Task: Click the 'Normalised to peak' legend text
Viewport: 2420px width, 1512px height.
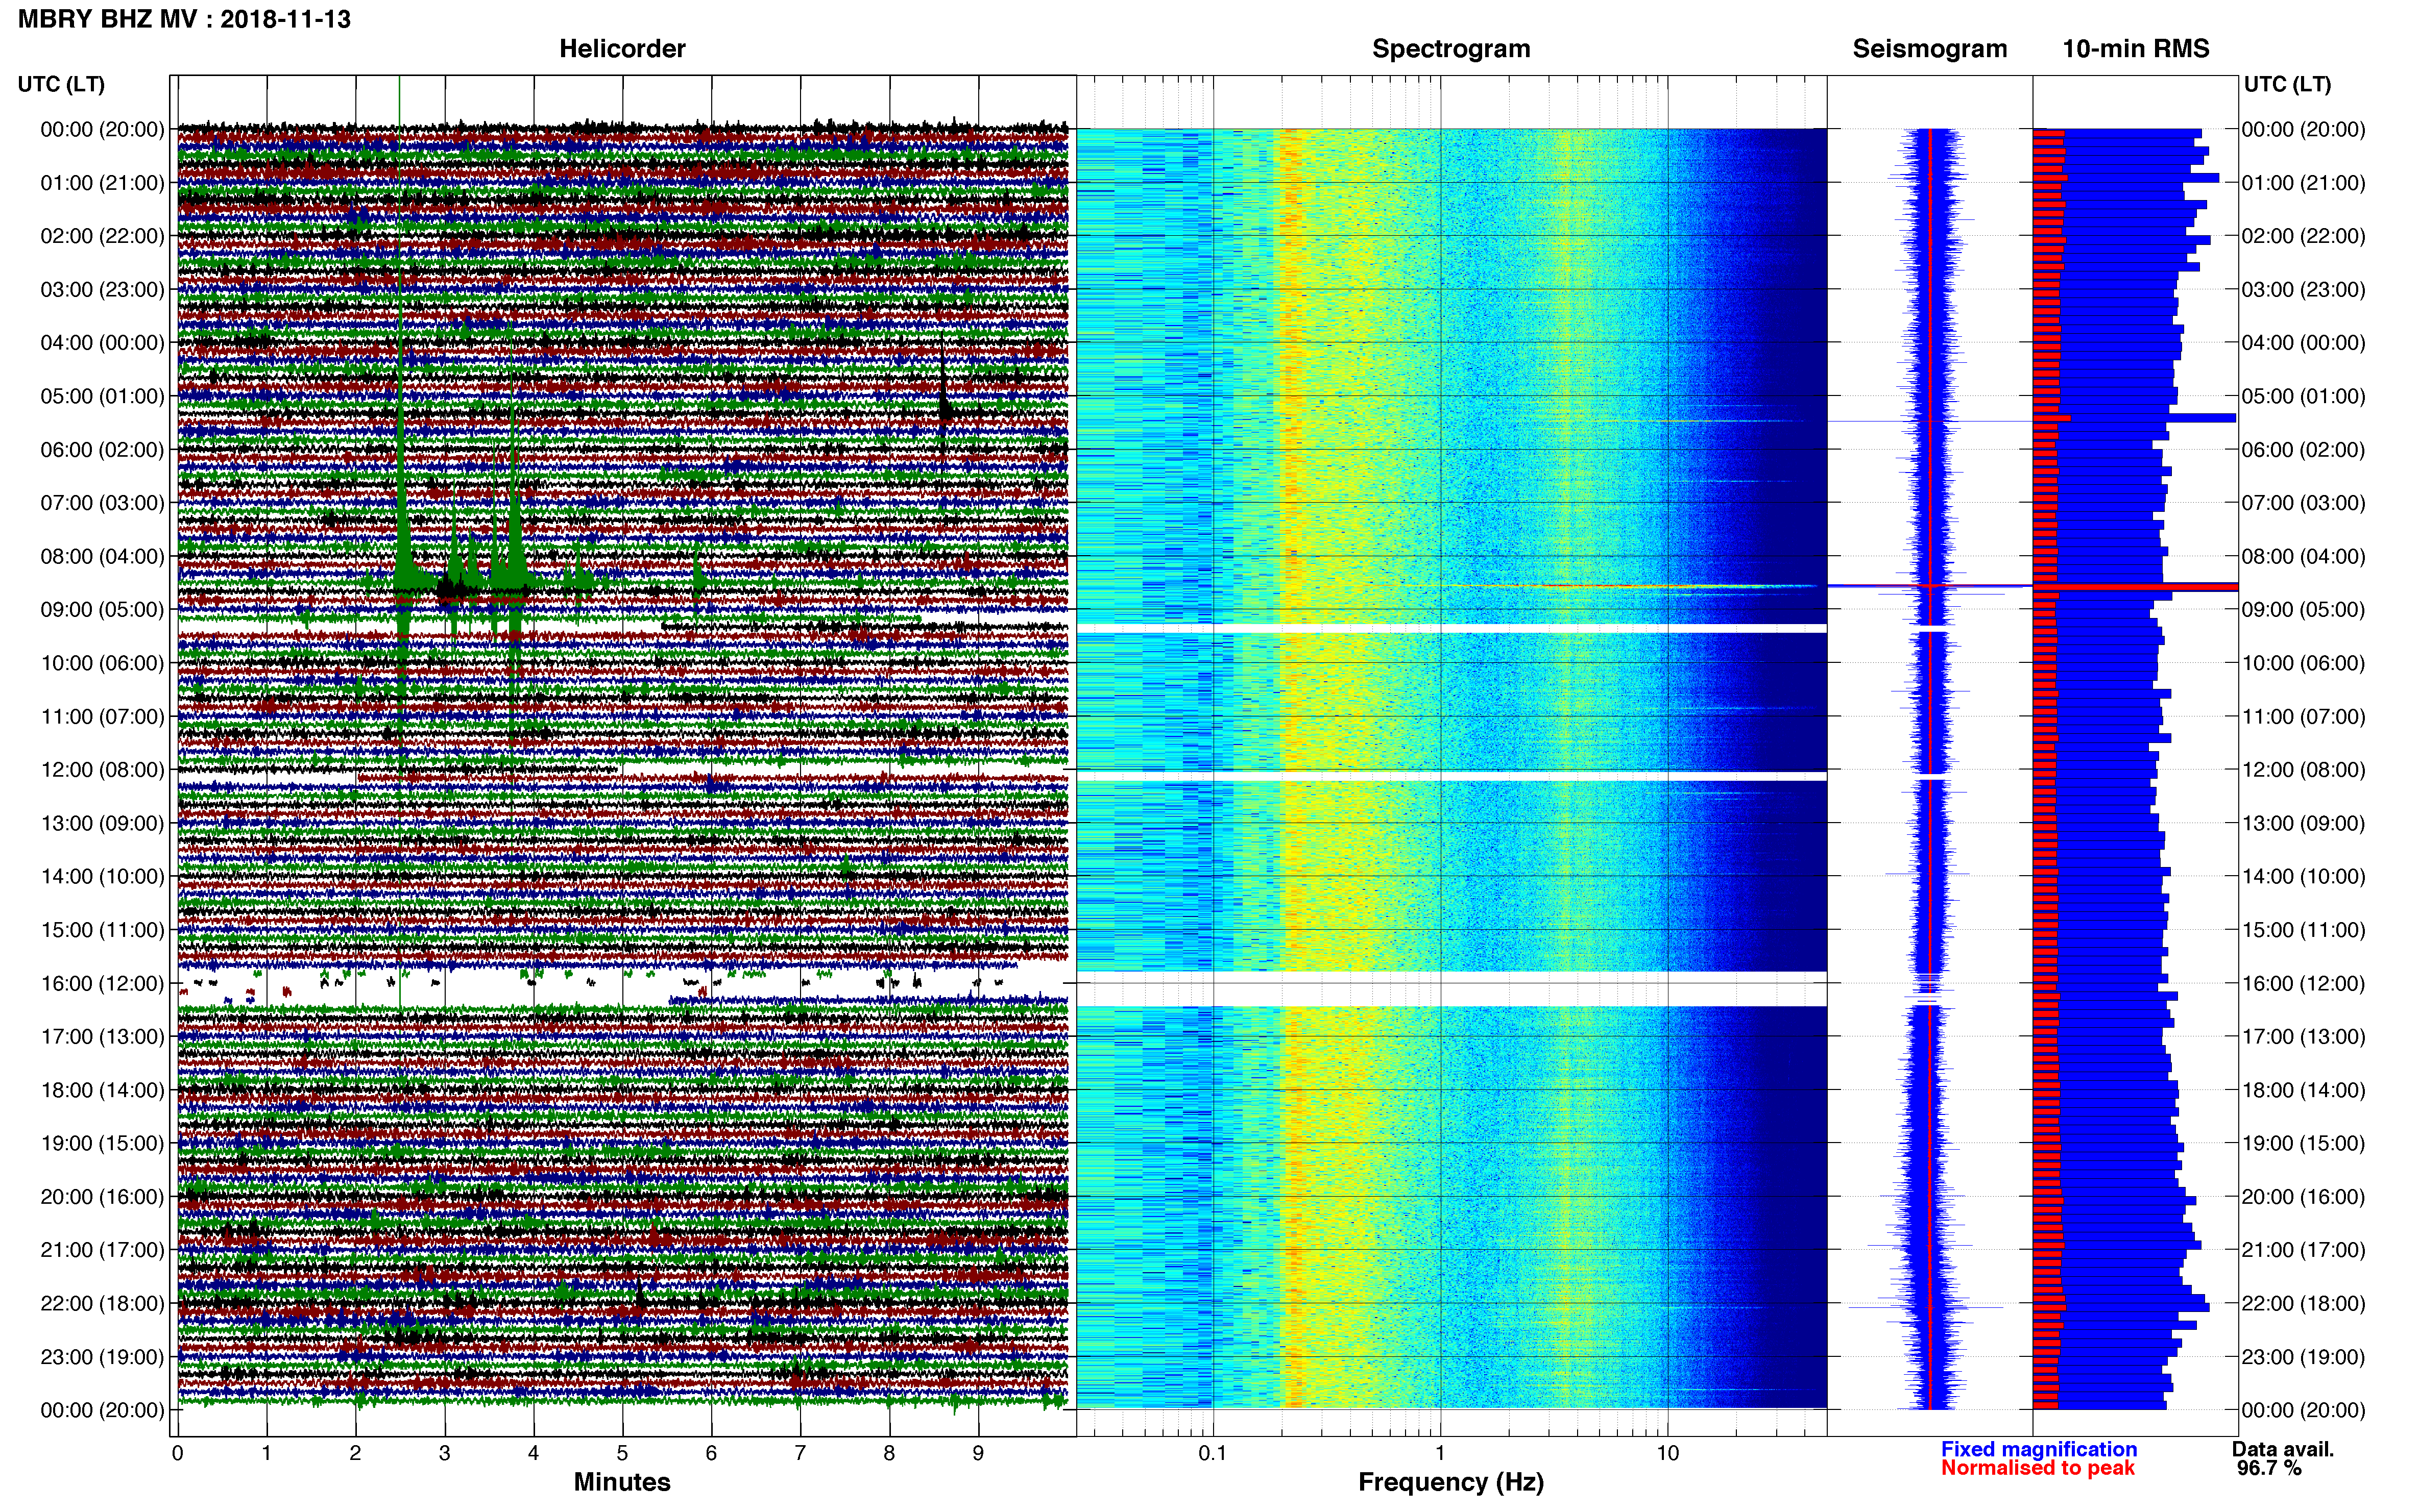Action: [2038, 1468]
